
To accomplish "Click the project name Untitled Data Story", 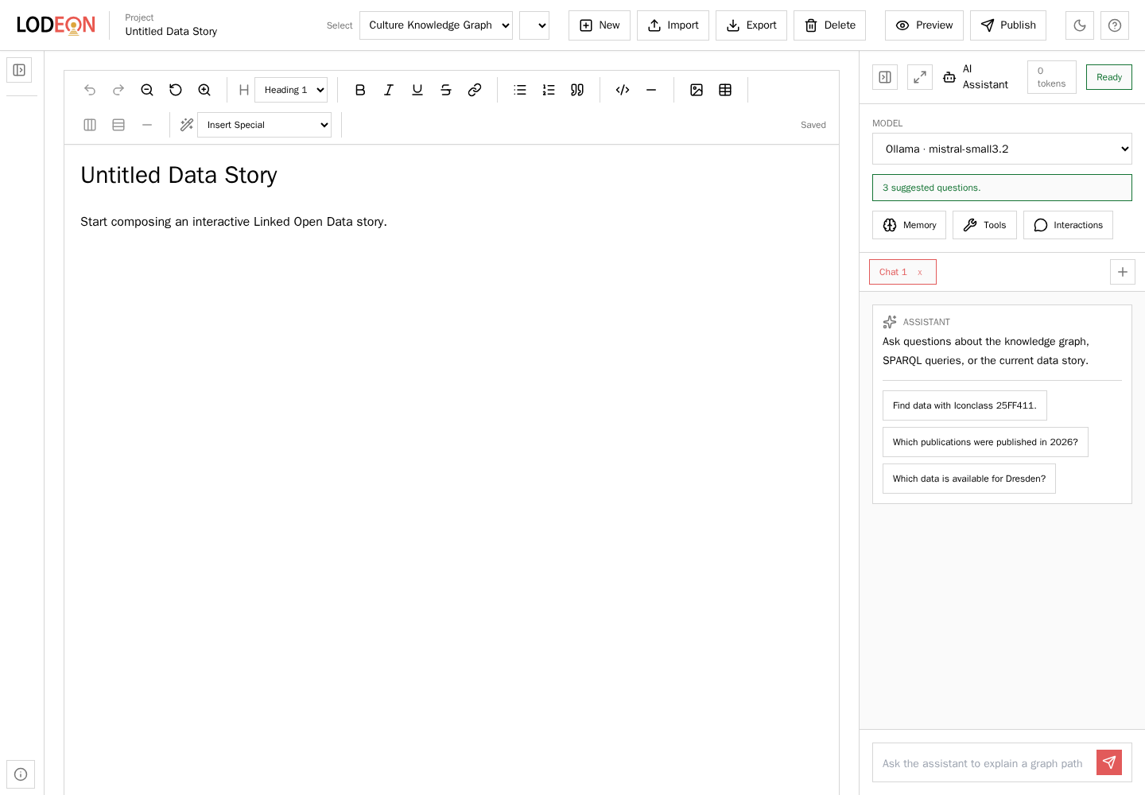I will coord(171,32).
